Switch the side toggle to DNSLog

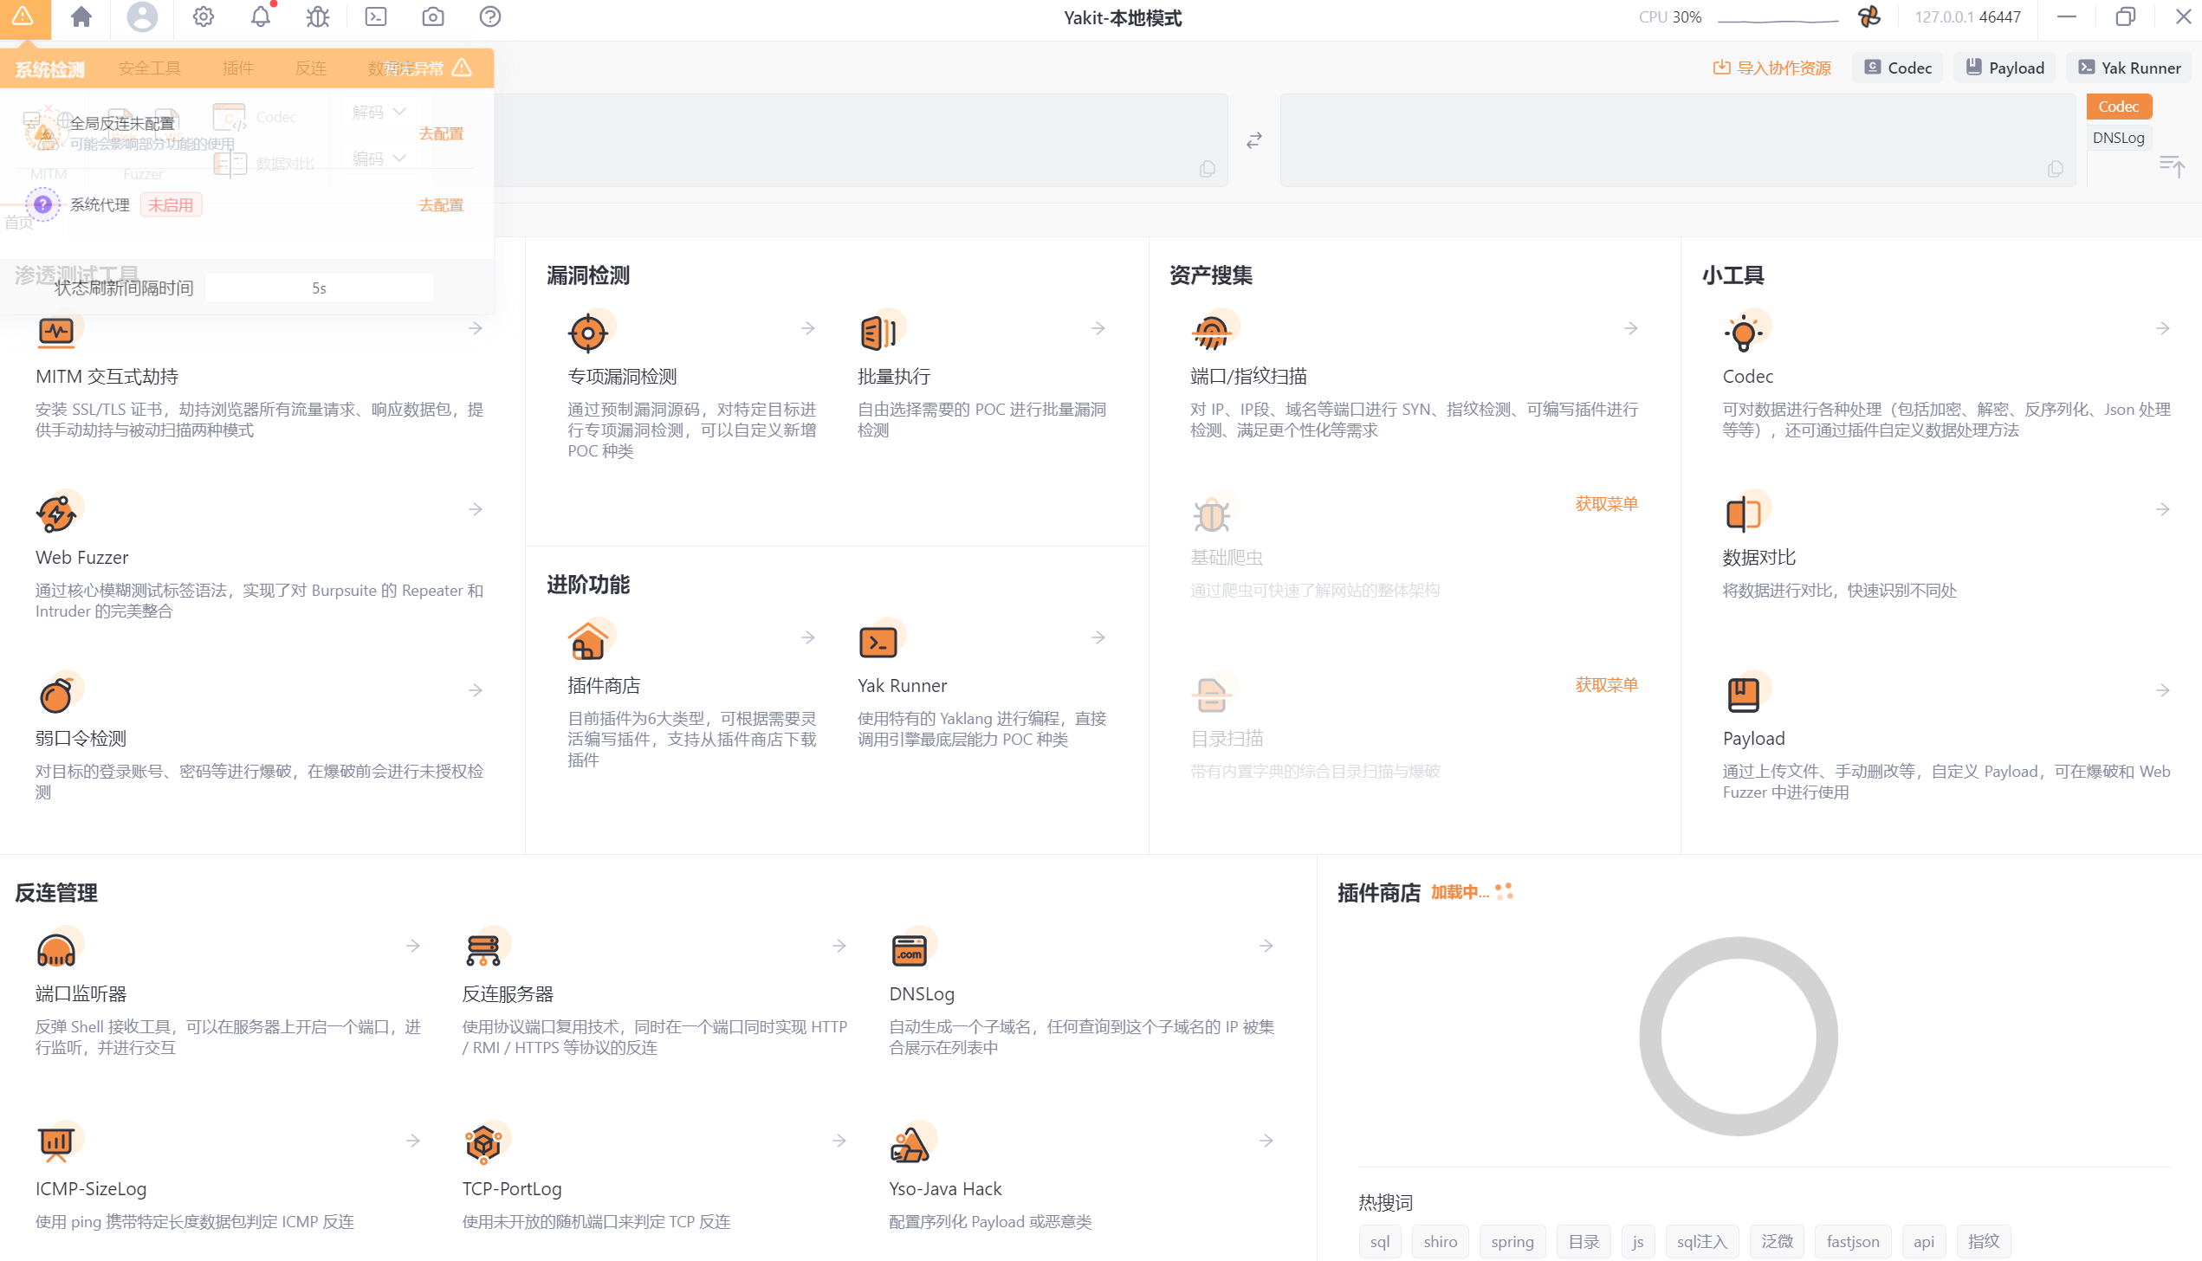coord(2118,138)
